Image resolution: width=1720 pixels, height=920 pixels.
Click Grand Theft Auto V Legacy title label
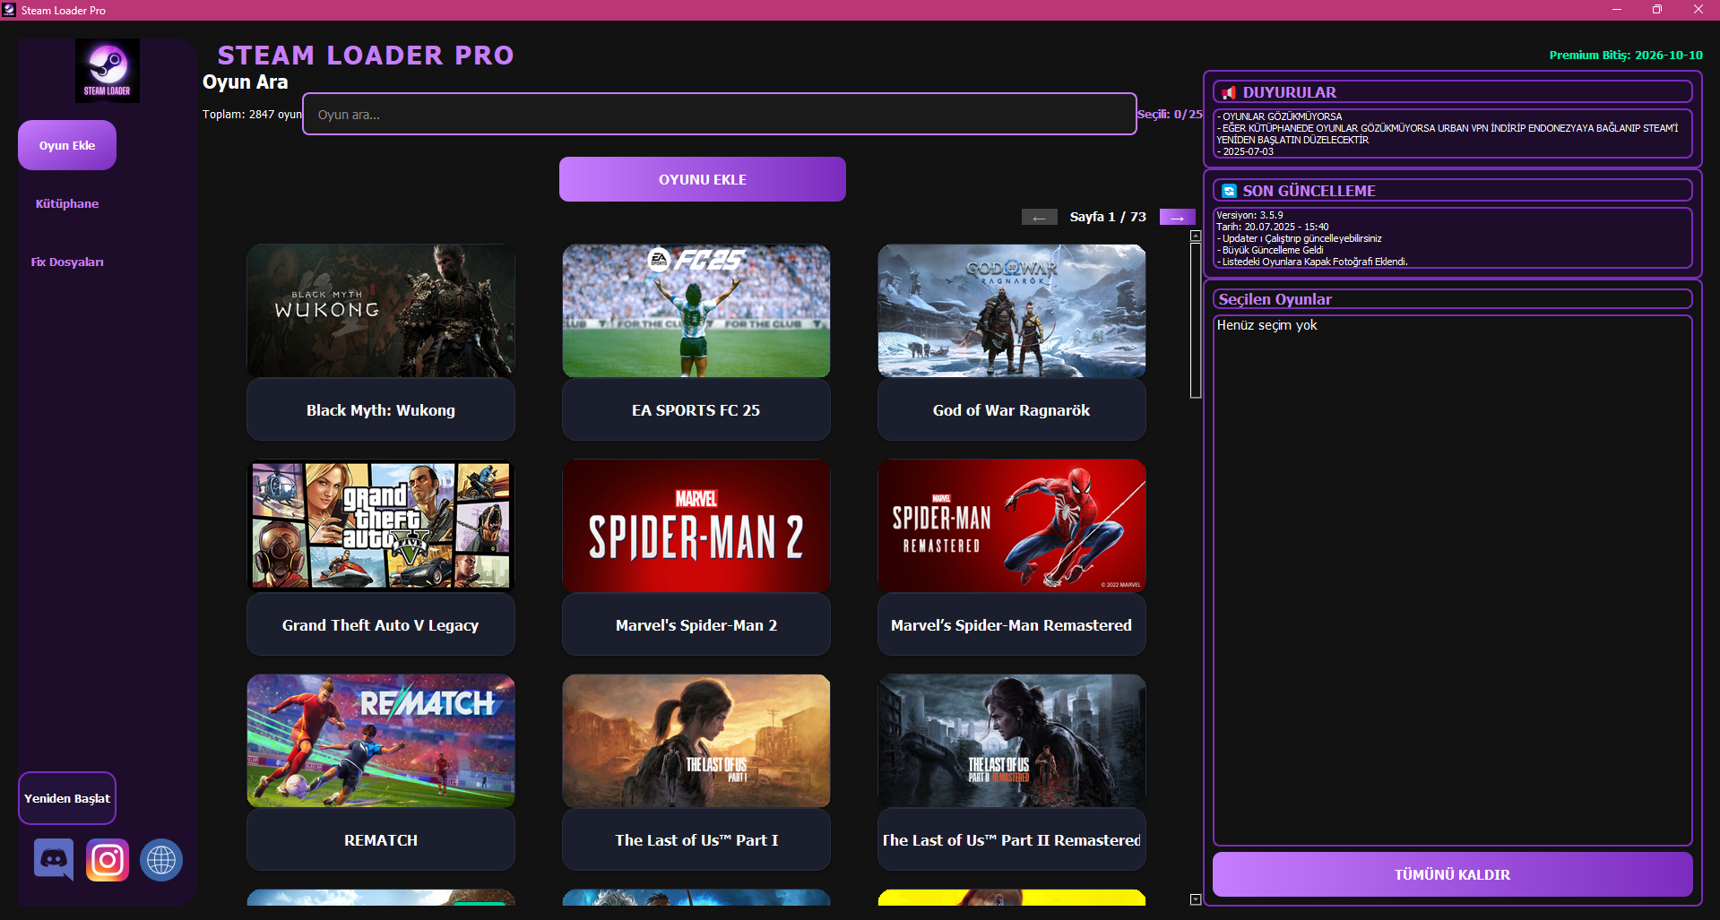(381, 625)
